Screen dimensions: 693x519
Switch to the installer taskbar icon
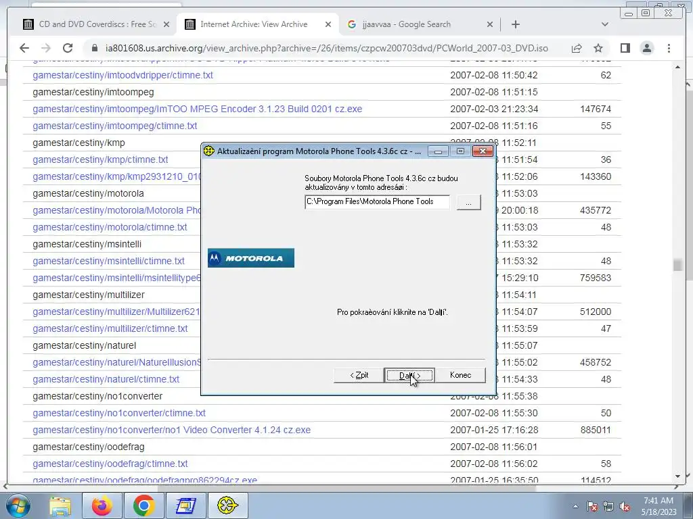(x=227, y=505)
